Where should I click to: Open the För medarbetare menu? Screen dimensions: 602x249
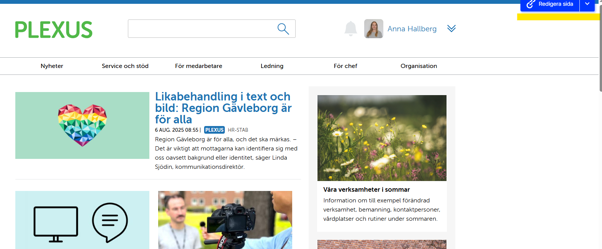[x=199, y=66]
